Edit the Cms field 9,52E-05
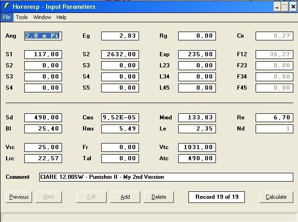298x222 pixels. pyautogui.click(x=120, y=118)
